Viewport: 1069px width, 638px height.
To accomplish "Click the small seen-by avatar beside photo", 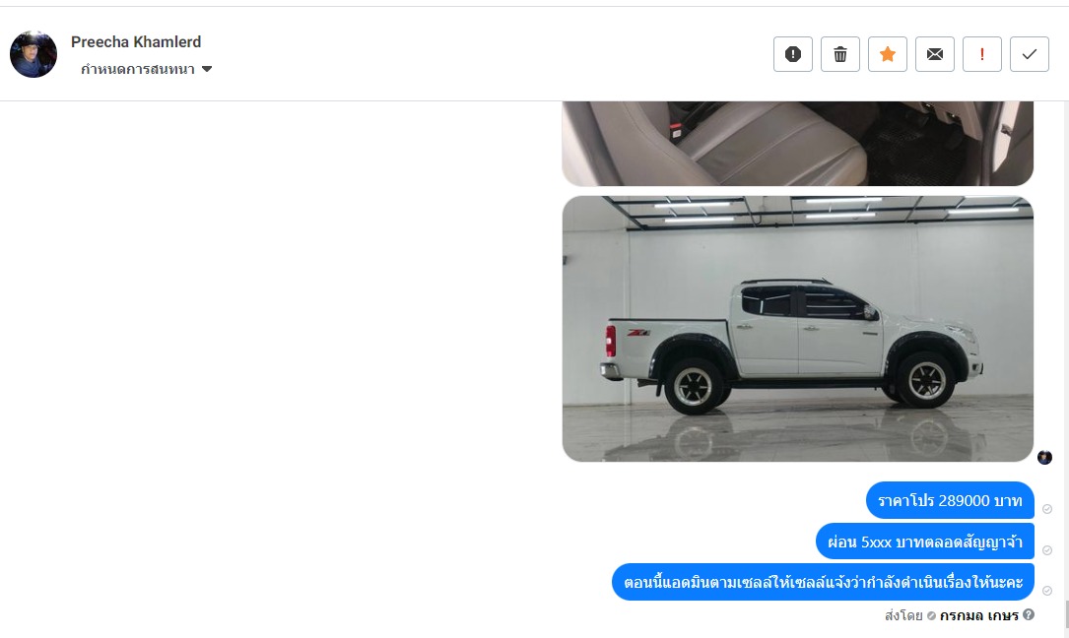I will coord(1044,458).
